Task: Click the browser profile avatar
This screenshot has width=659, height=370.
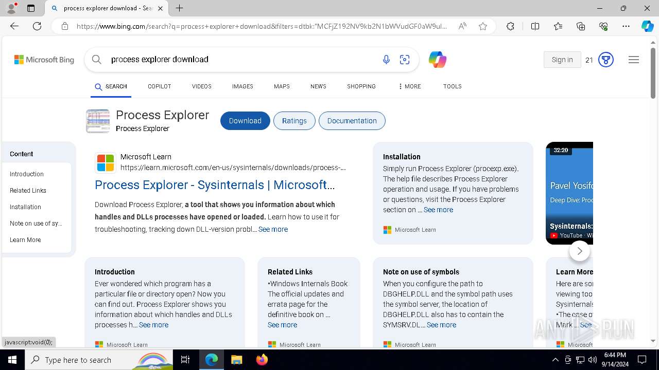Action: pyautogui.click(x=11, y=8)
